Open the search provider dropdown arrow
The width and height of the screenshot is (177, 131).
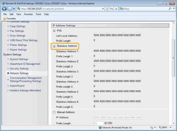click(x=174, y=8)
